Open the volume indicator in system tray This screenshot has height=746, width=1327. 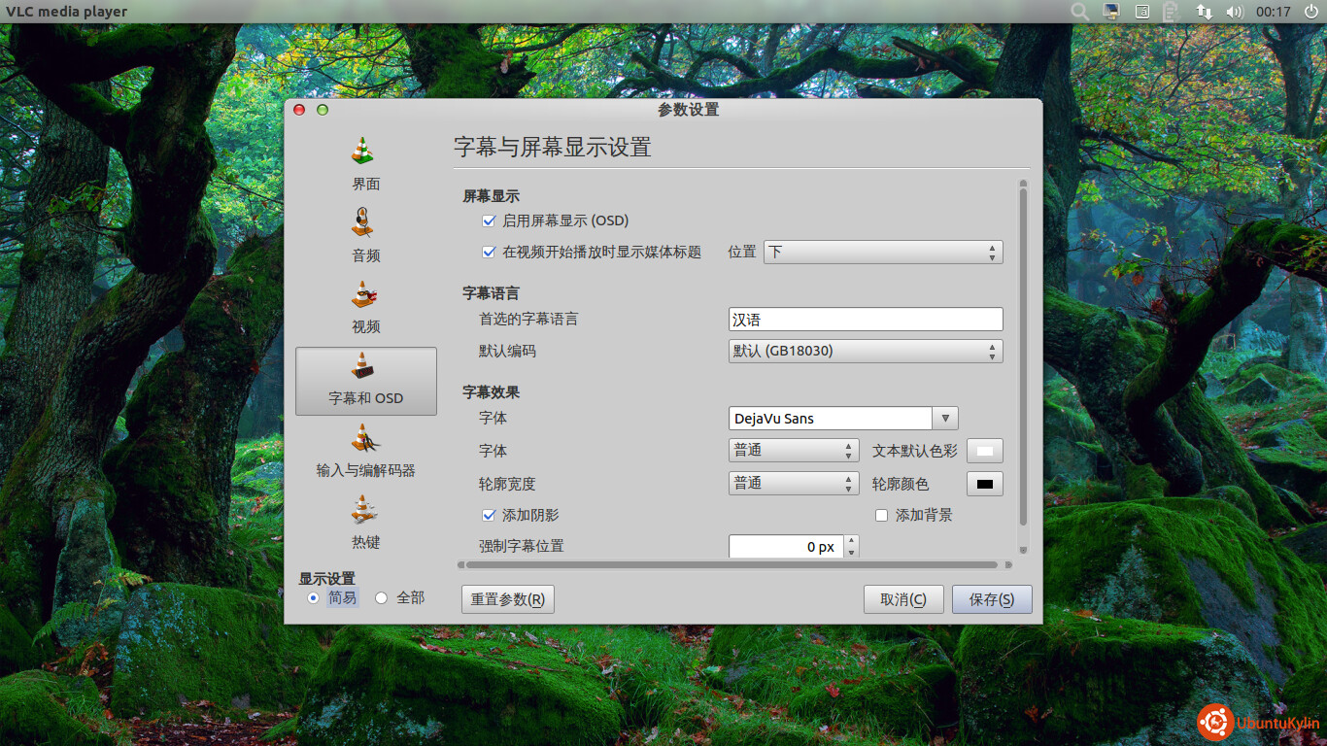coord(1235,12)
